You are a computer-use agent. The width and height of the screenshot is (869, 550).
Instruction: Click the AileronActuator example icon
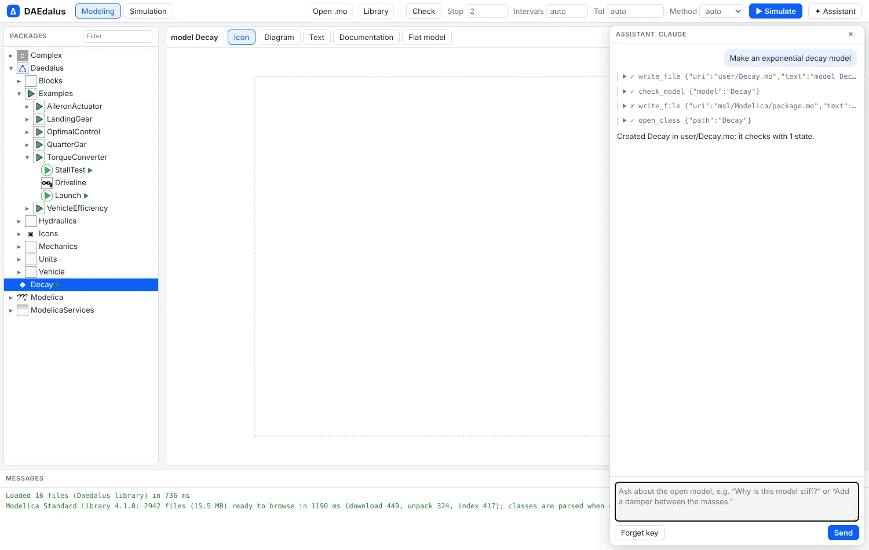click(39, 107)
